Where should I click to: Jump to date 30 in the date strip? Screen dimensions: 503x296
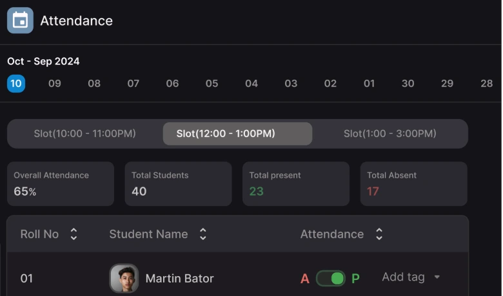click(x=408, y=84)
